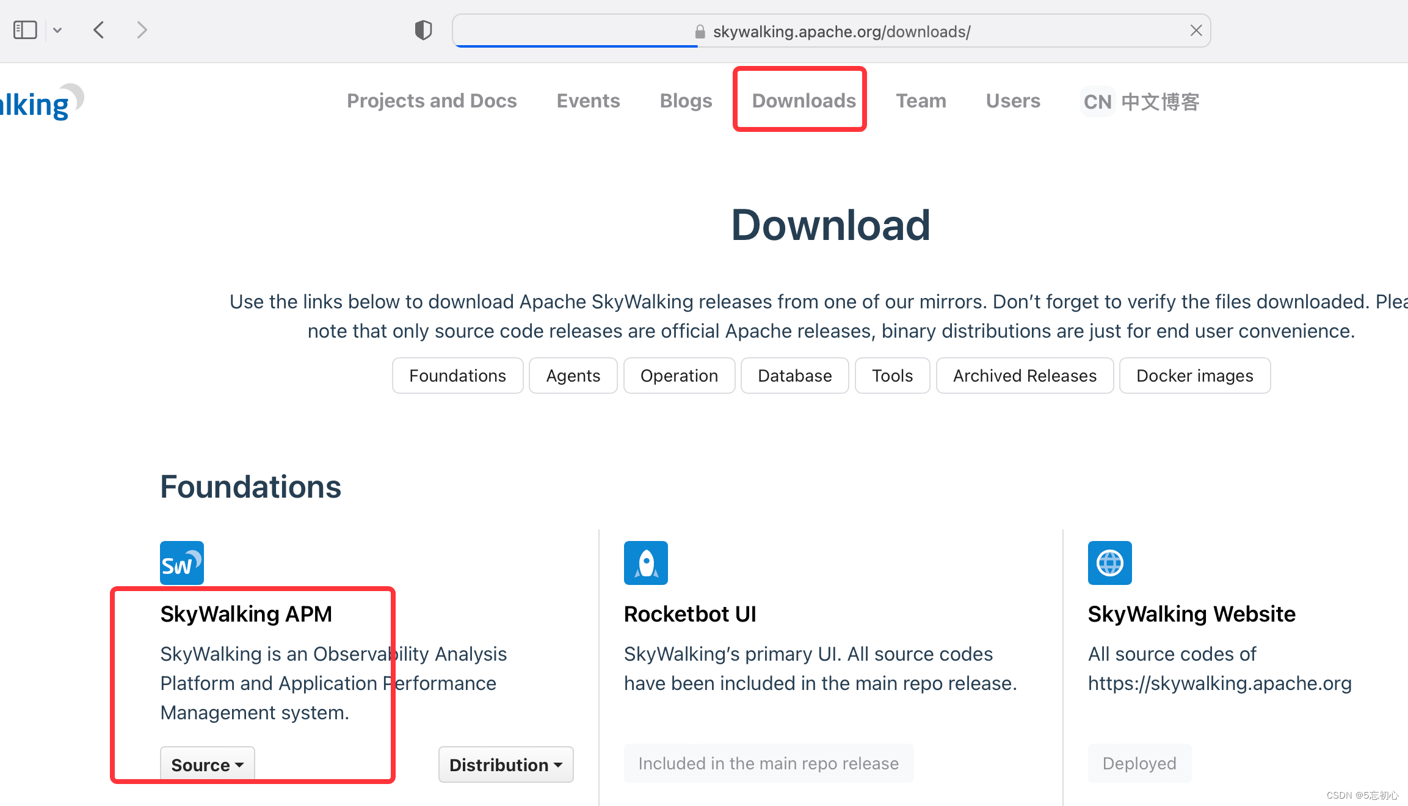1408x806 pixels.
Task: Stop loading with the X button
Action: (x=1196, y=31)
